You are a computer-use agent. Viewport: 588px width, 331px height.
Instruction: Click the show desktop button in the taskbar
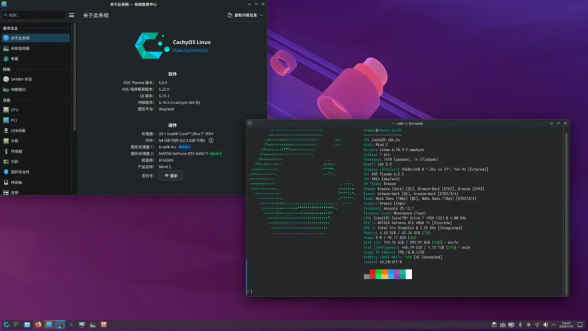pyautogui.click(x=580, y=324)
